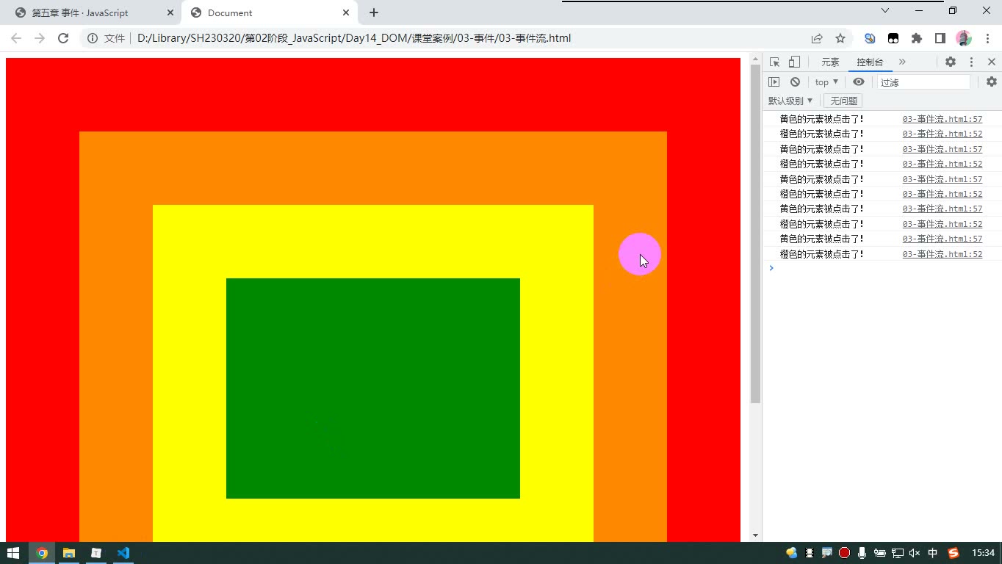Image resolution: width=1002 pixels, height=564 pixels.
Task: Open a new browser tab
Action: coord(374,12)
